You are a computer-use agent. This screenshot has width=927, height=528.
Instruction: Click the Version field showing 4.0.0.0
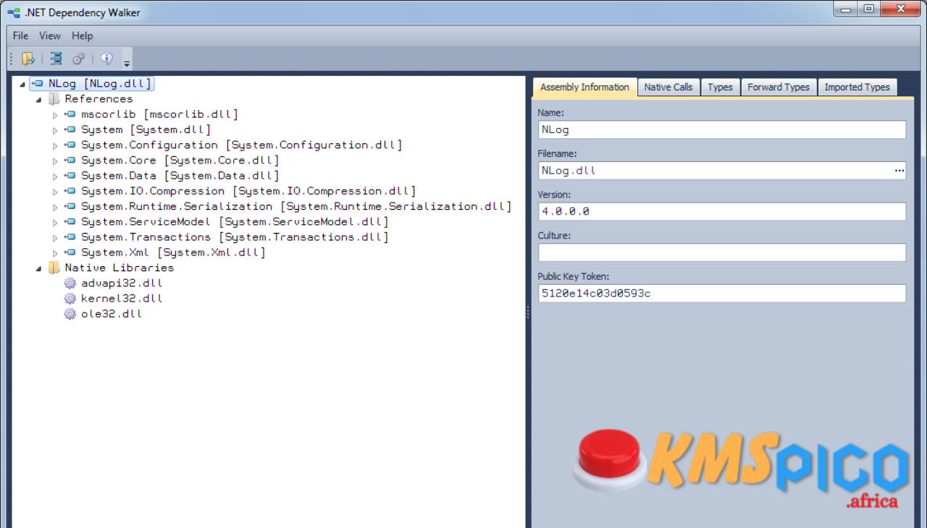(722, 212)
